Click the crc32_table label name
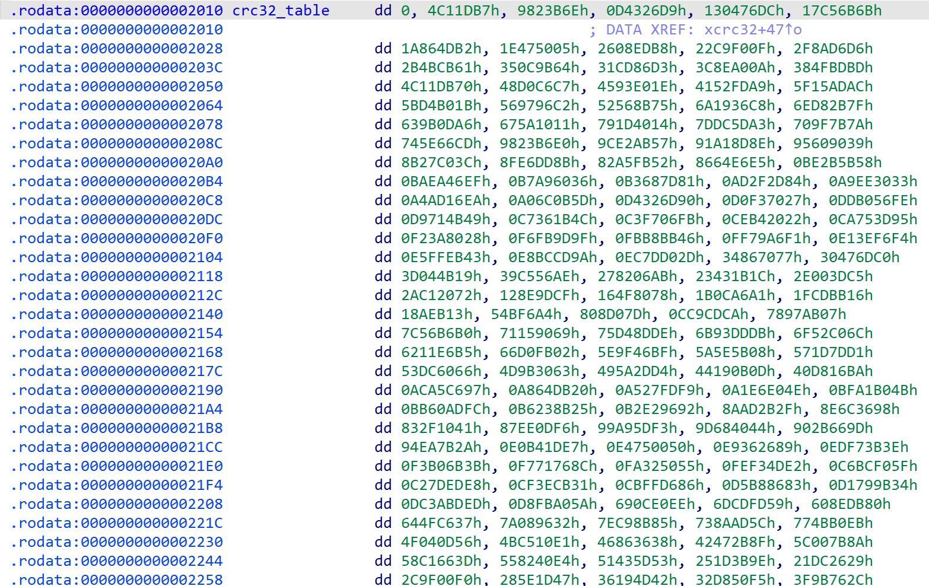This screenshot has width=929, height=586. (281, 11)
